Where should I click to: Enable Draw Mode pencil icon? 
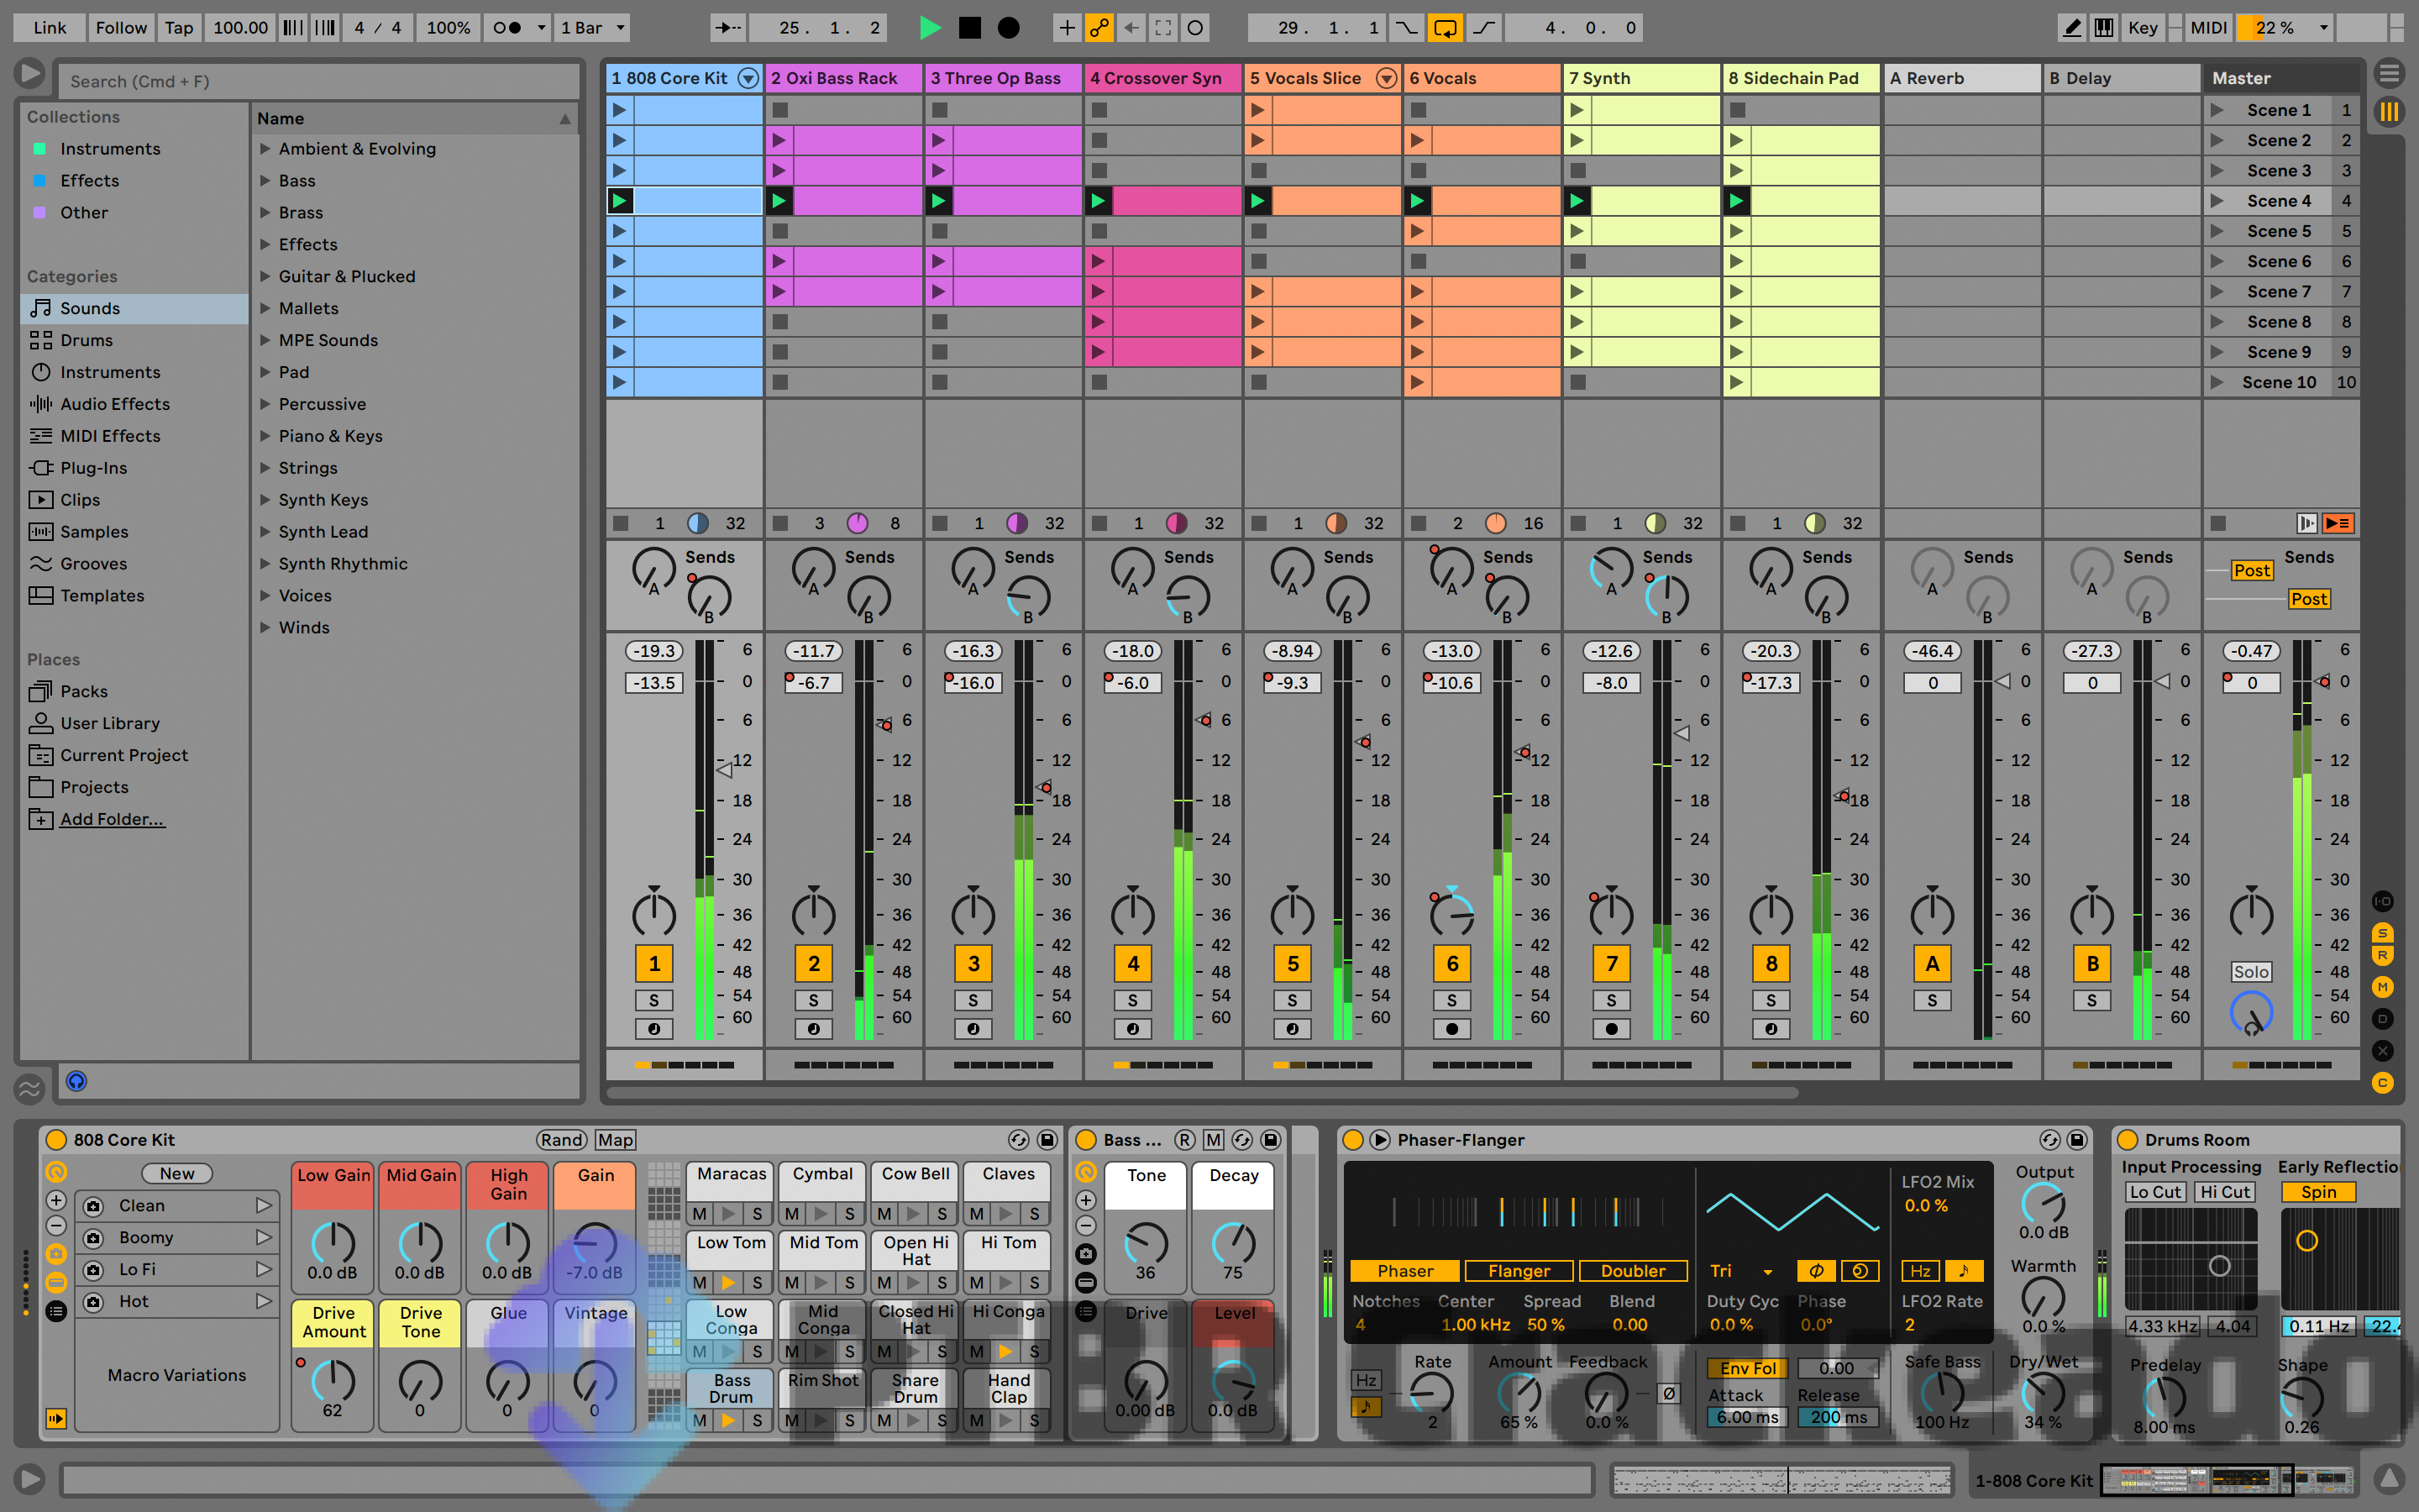pos(2072,28)
